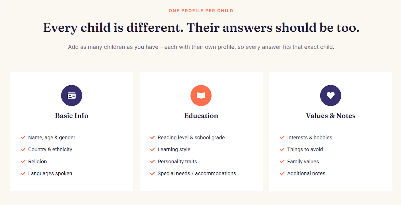Click the checkmark next to Religion
This screenshot has width=401, height=205.
[x=23, y=162]
